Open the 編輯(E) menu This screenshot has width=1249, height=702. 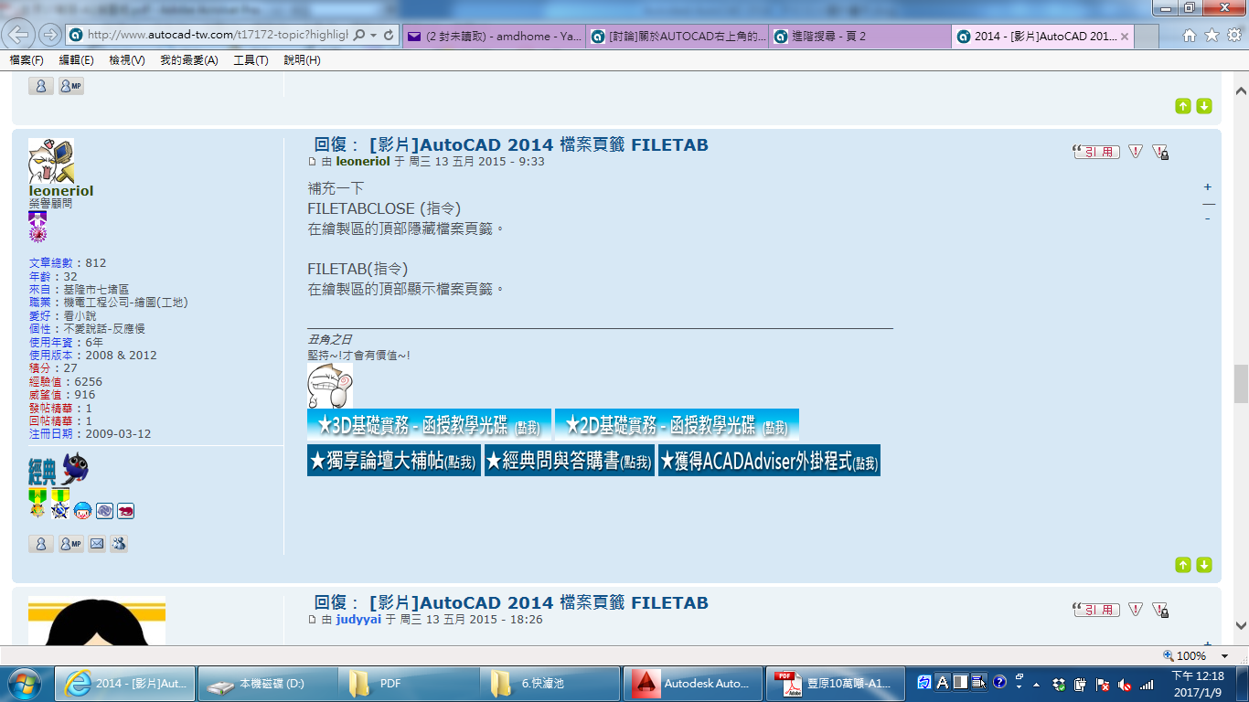77,60
